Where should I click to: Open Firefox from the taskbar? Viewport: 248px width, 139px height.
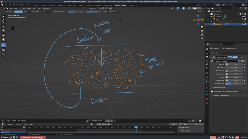click(10, 138)
